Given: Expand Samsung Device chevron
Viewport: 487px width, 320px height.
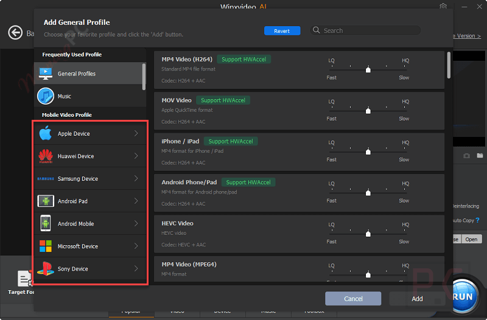Looking at the screenshot, I should coord(136,178).
